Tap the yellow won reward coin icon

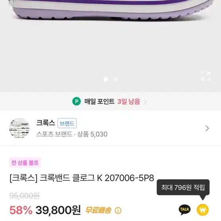coord(203,210)
